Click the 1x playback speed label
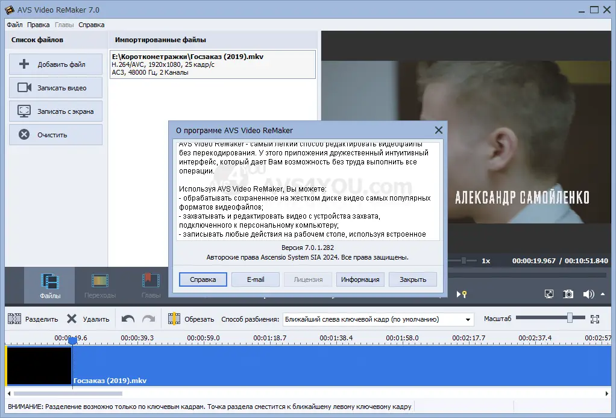 (486, 261)
